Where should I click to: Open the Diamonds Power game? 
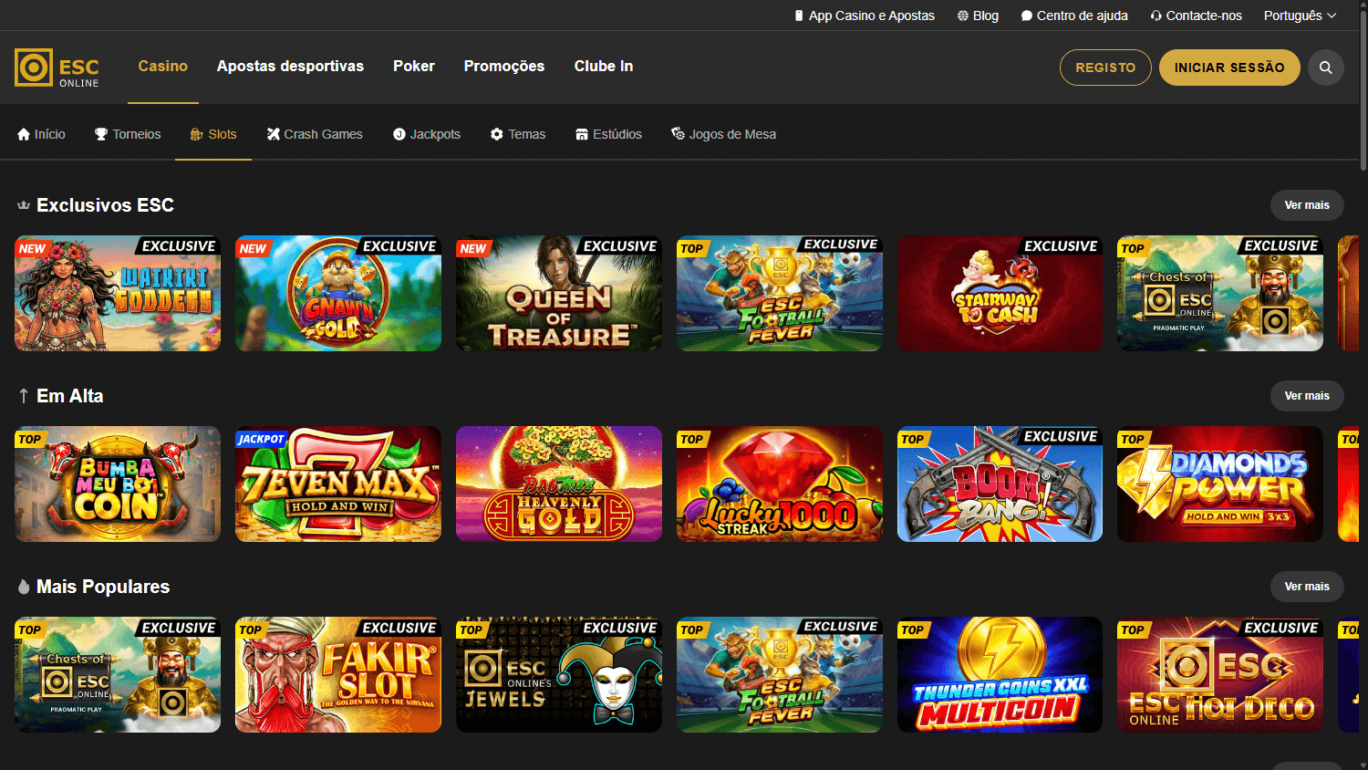(x=1220, y=484)
